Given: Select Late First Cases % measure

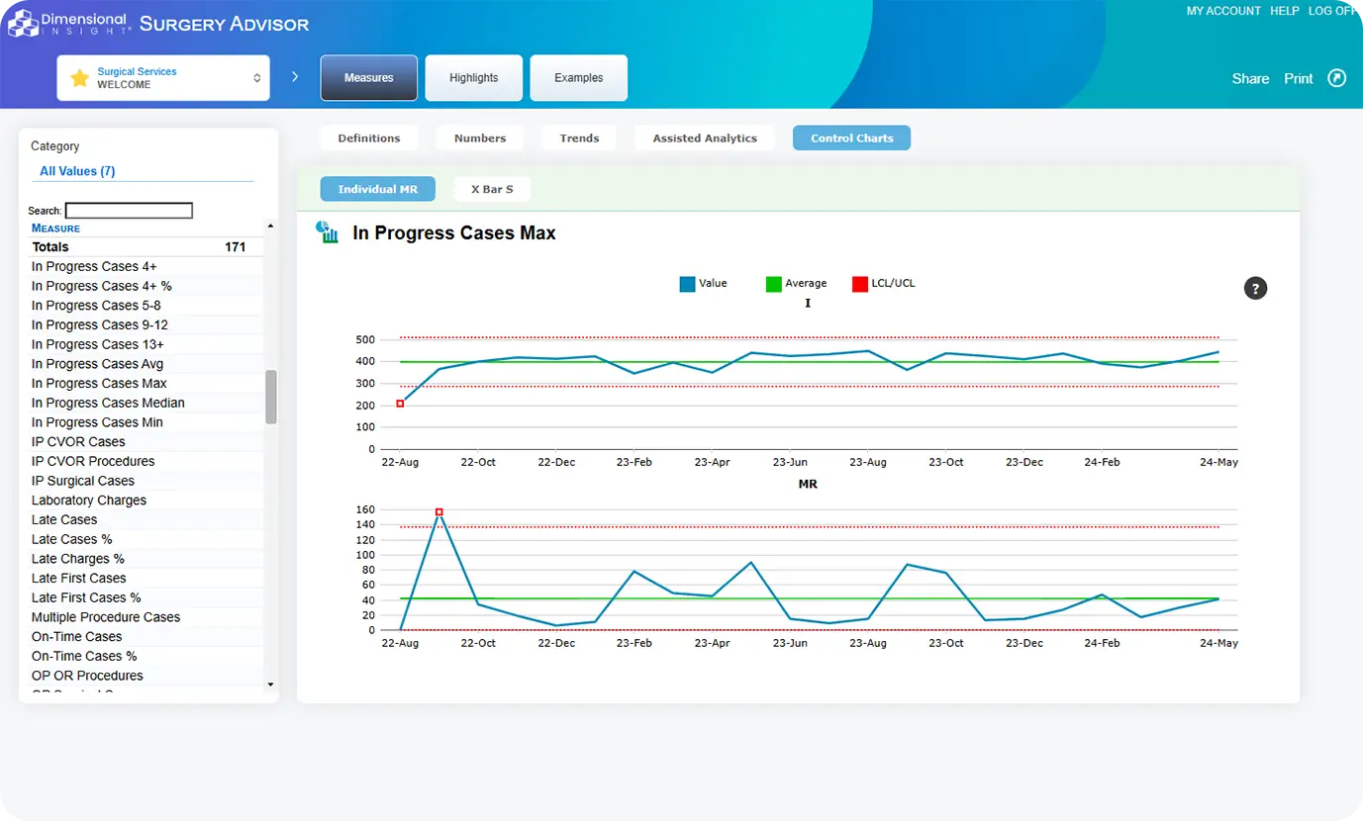Looking at the screenshot, I should (x=86, y=597).
